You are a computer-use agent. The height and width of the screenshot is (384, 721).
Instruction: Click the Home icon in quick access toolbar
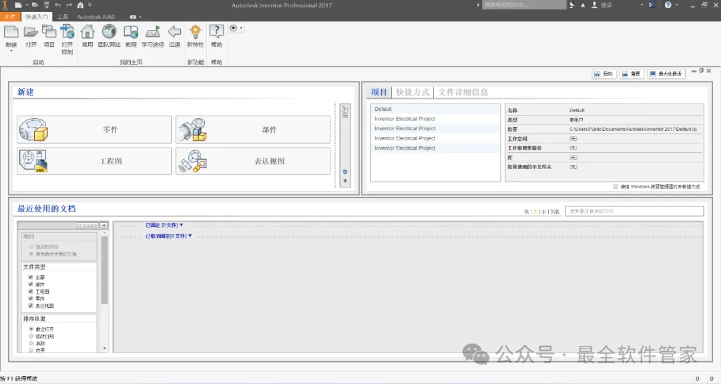(81, 5)
